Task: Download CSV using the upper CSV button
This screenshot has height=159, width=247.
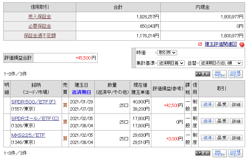Action: point(220,74)
